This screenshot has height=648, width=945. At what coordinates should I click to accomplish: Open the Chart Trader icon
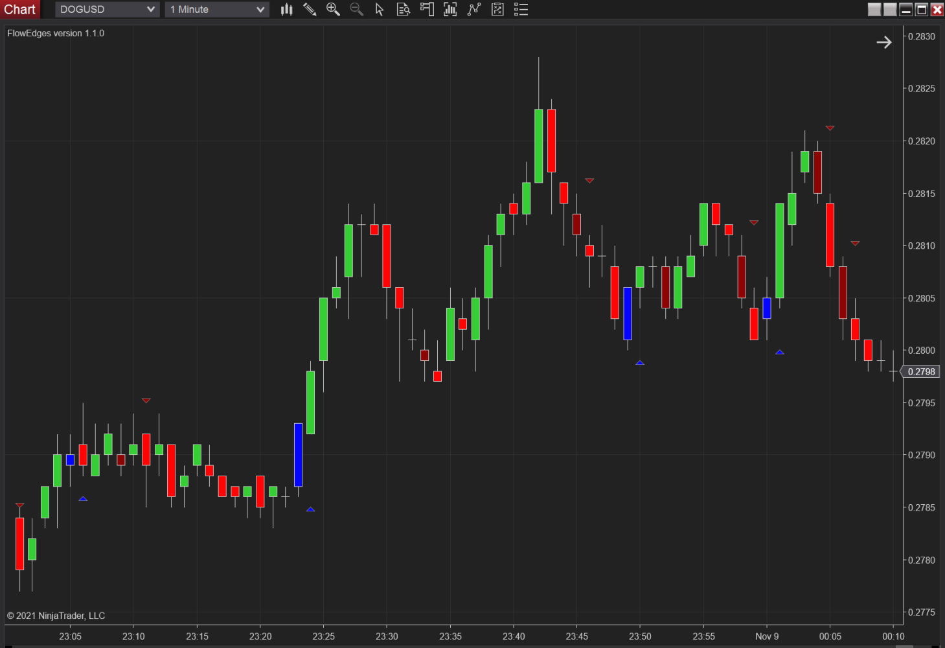coord(427,9)
